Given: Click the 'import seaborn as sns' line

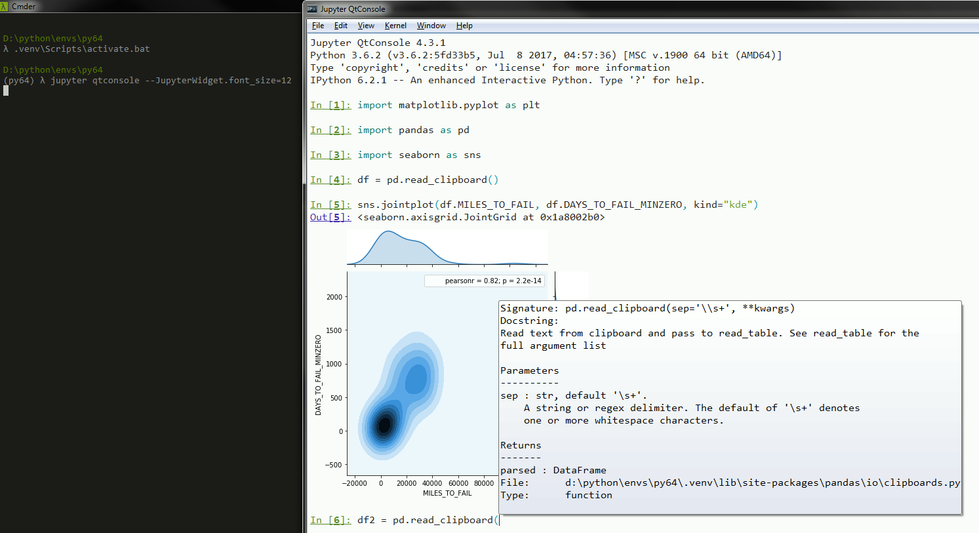Looking at the screenshot, I should pyautogui.click(x=419, y=155).
